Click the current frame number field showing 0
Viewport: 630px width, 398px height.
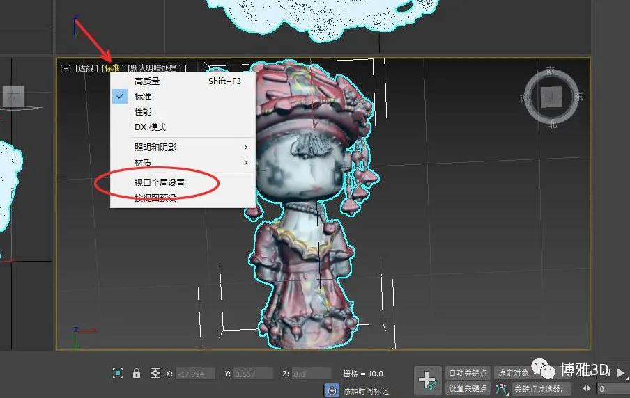click(x=613, y=388)
